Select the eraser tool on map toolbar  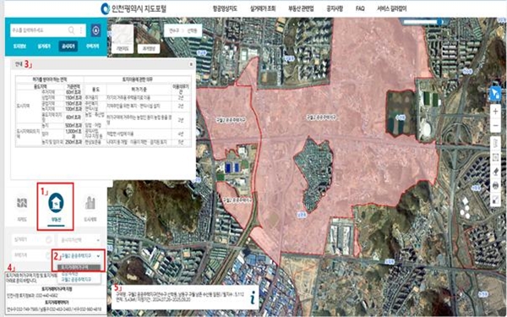(495, 172)
